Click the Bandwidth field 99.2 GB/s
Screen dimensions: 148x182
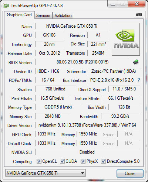coord(120,116)
